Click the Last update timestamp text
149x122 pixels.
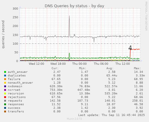[112, 115]
